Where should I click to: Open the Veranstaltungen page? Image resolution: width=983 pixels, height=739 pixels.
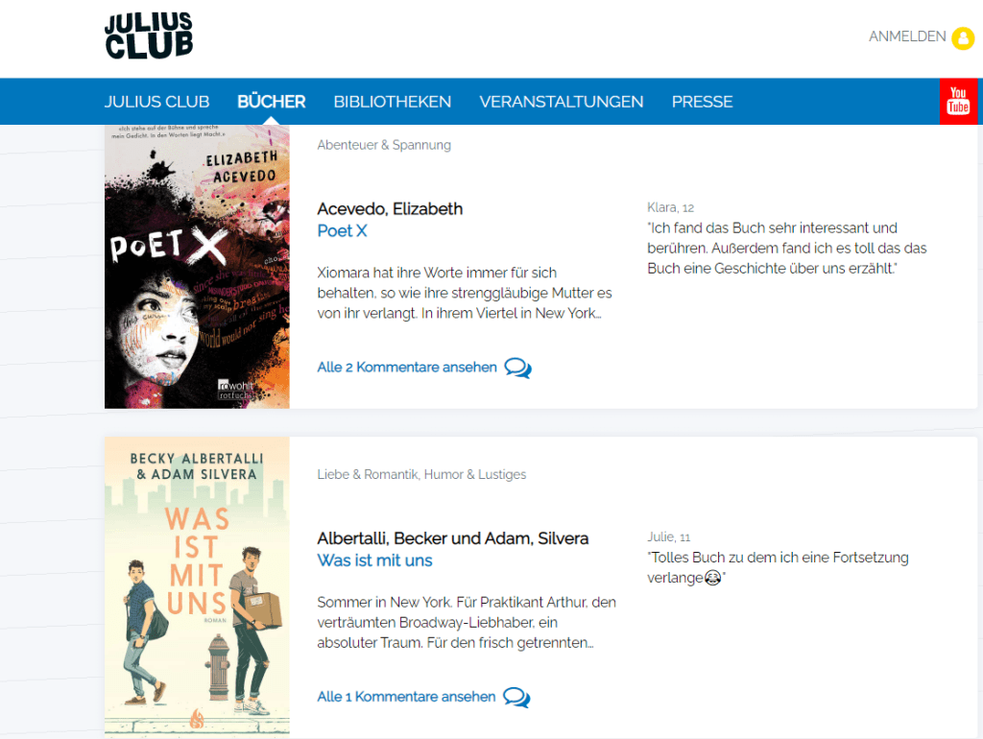tap(561, 102)
